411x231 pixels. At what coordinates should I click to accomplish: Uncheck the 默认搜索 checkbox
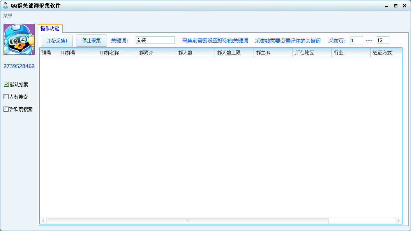point(6,84)
